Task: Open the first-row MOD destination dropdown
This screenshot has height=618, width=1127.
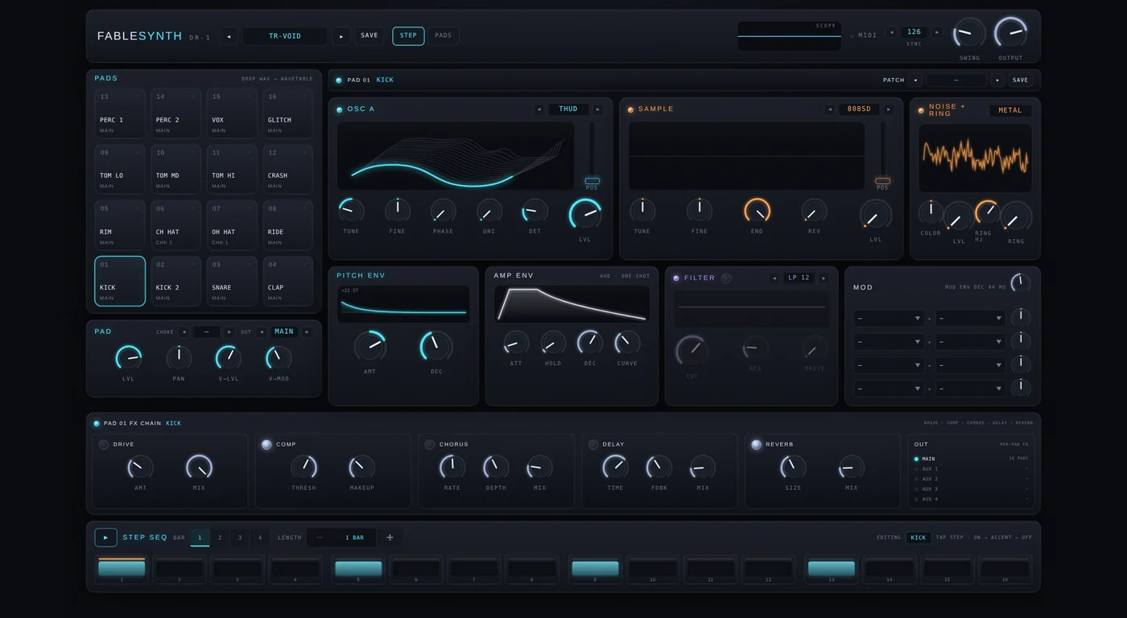Action: (969, 319)
